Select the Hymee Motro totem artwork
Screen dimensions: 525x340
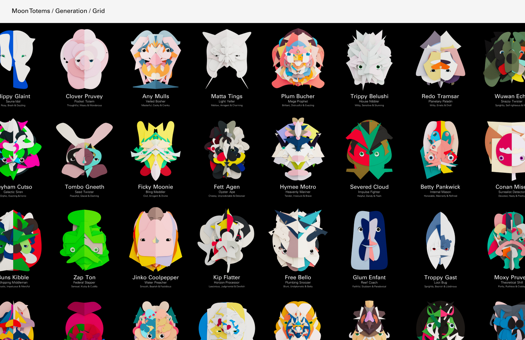click(298, 149)
